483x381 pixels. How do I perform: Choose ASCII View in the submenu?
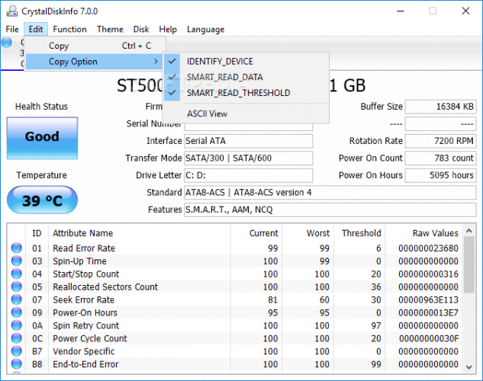click(x=207, y=114)
